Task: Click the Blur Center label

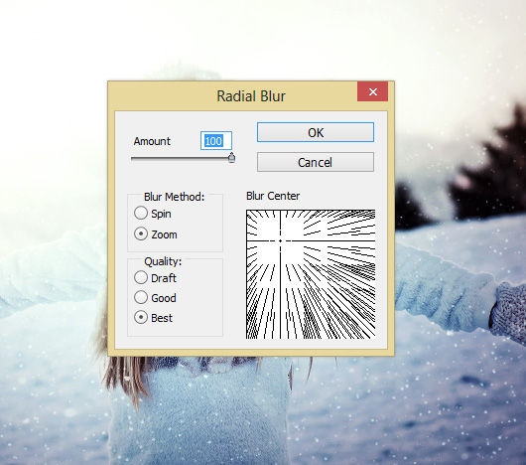Action: [273, 196]
